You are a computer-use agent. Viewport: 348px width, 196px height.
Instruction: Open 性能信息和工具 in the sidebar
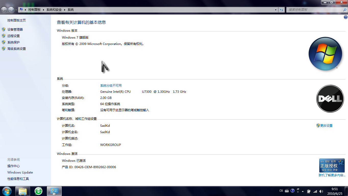[x=18, y=179]
